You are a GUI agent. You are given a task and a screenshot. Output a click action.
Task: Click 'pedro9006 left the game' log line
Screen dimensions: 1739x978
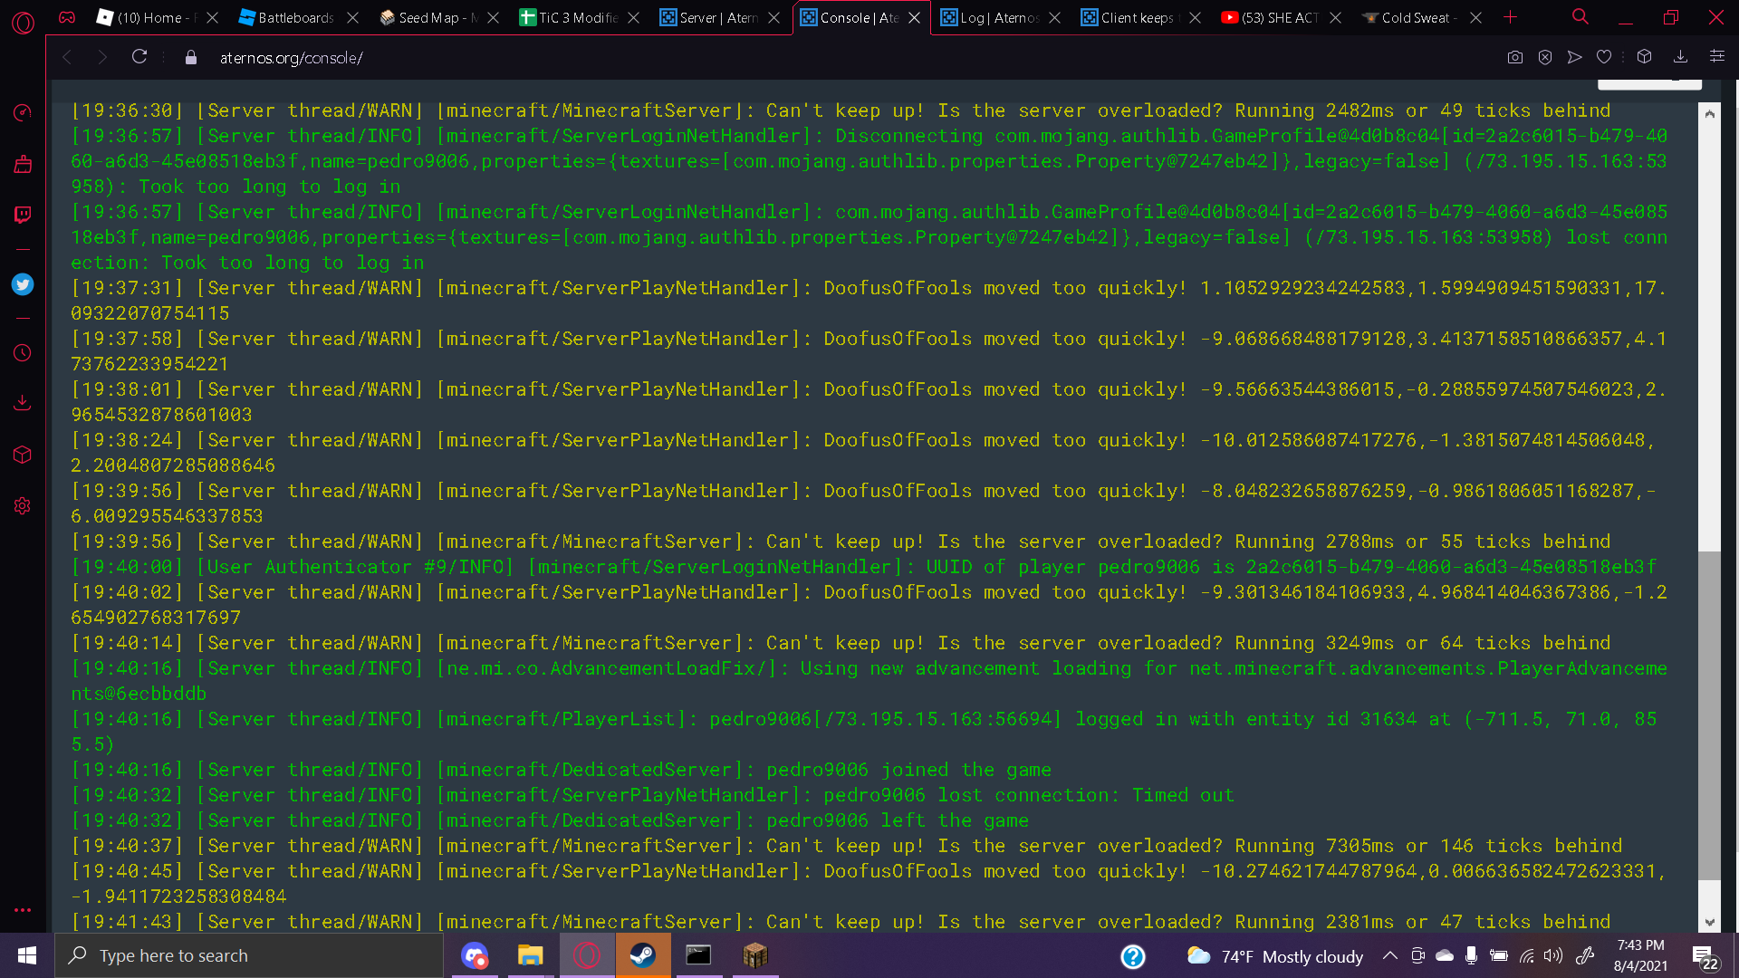click(550, 820)
